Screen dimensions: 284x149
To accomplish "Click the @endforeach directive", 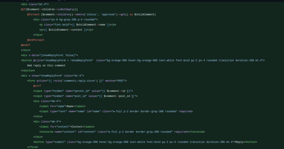I will tap(35, 40).
